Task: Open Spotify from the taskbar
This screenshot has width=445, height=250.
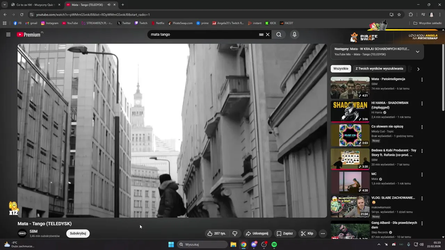Action: [x=274, y=244]
